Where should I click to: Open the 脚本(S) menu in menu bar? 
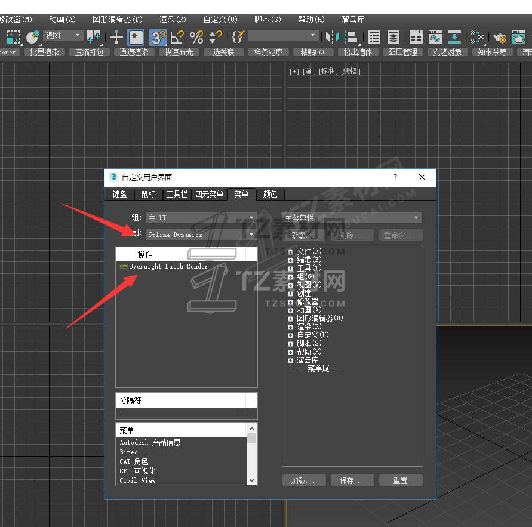pyautogui.click(x=267, y=19)
